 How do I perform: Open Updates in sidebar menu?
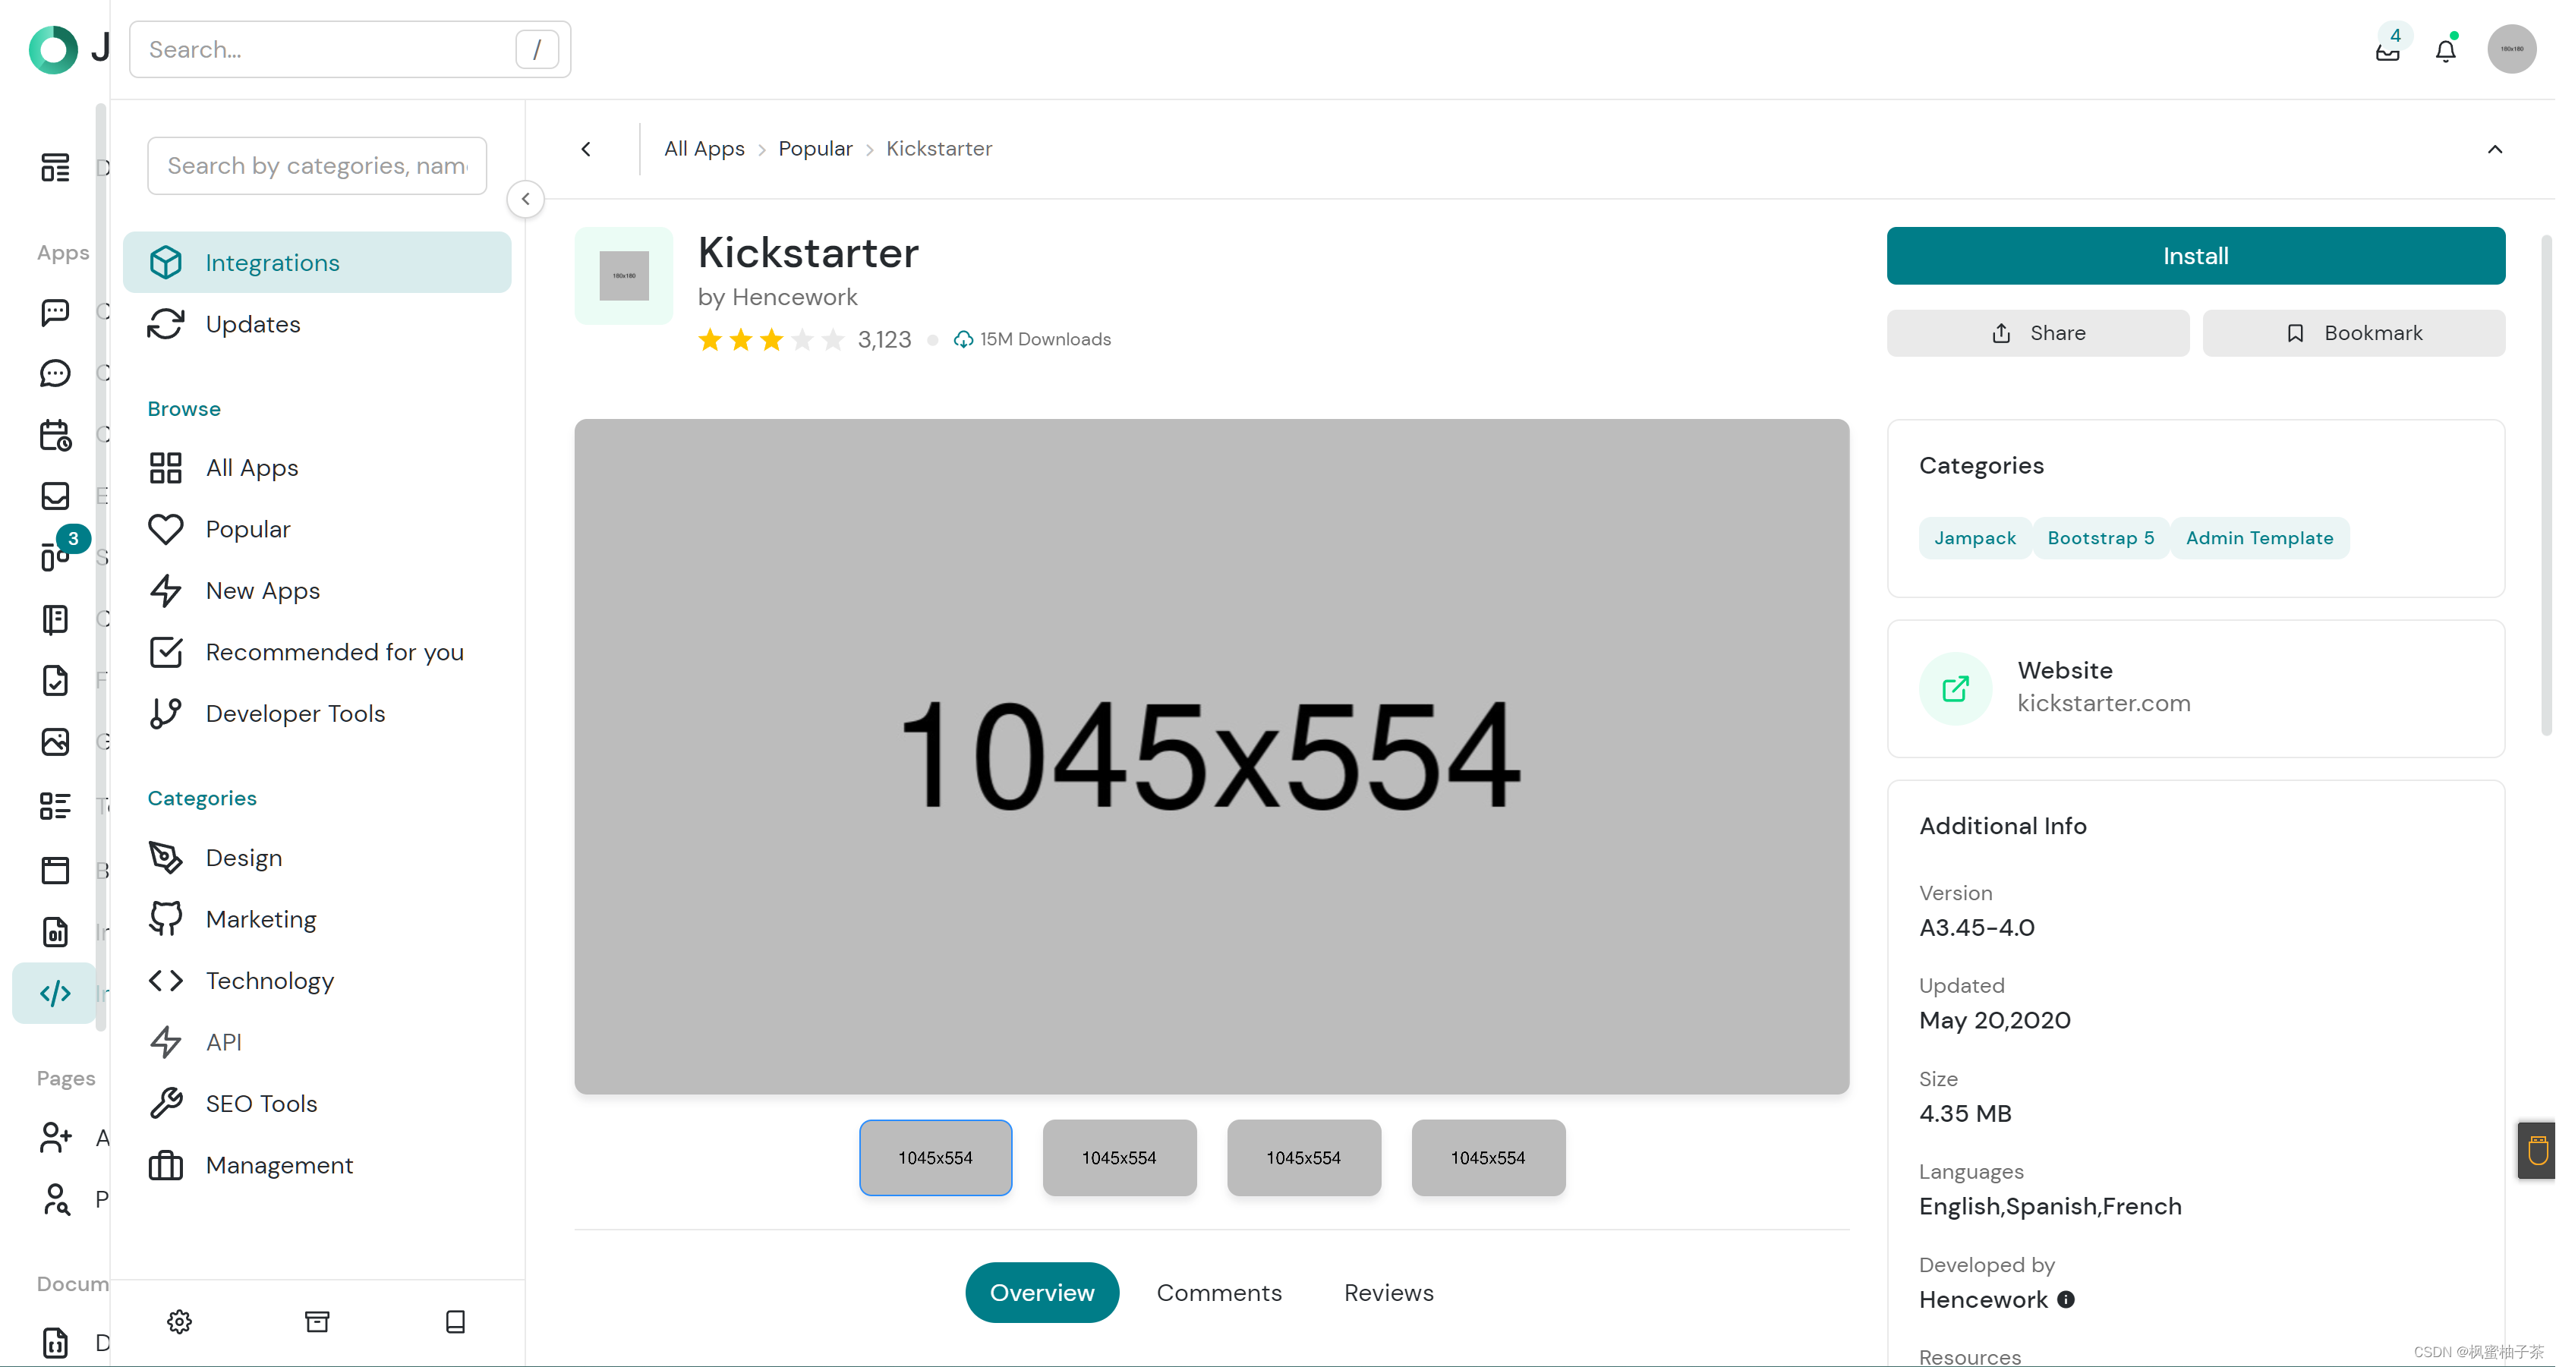click(x=317, y=324)
